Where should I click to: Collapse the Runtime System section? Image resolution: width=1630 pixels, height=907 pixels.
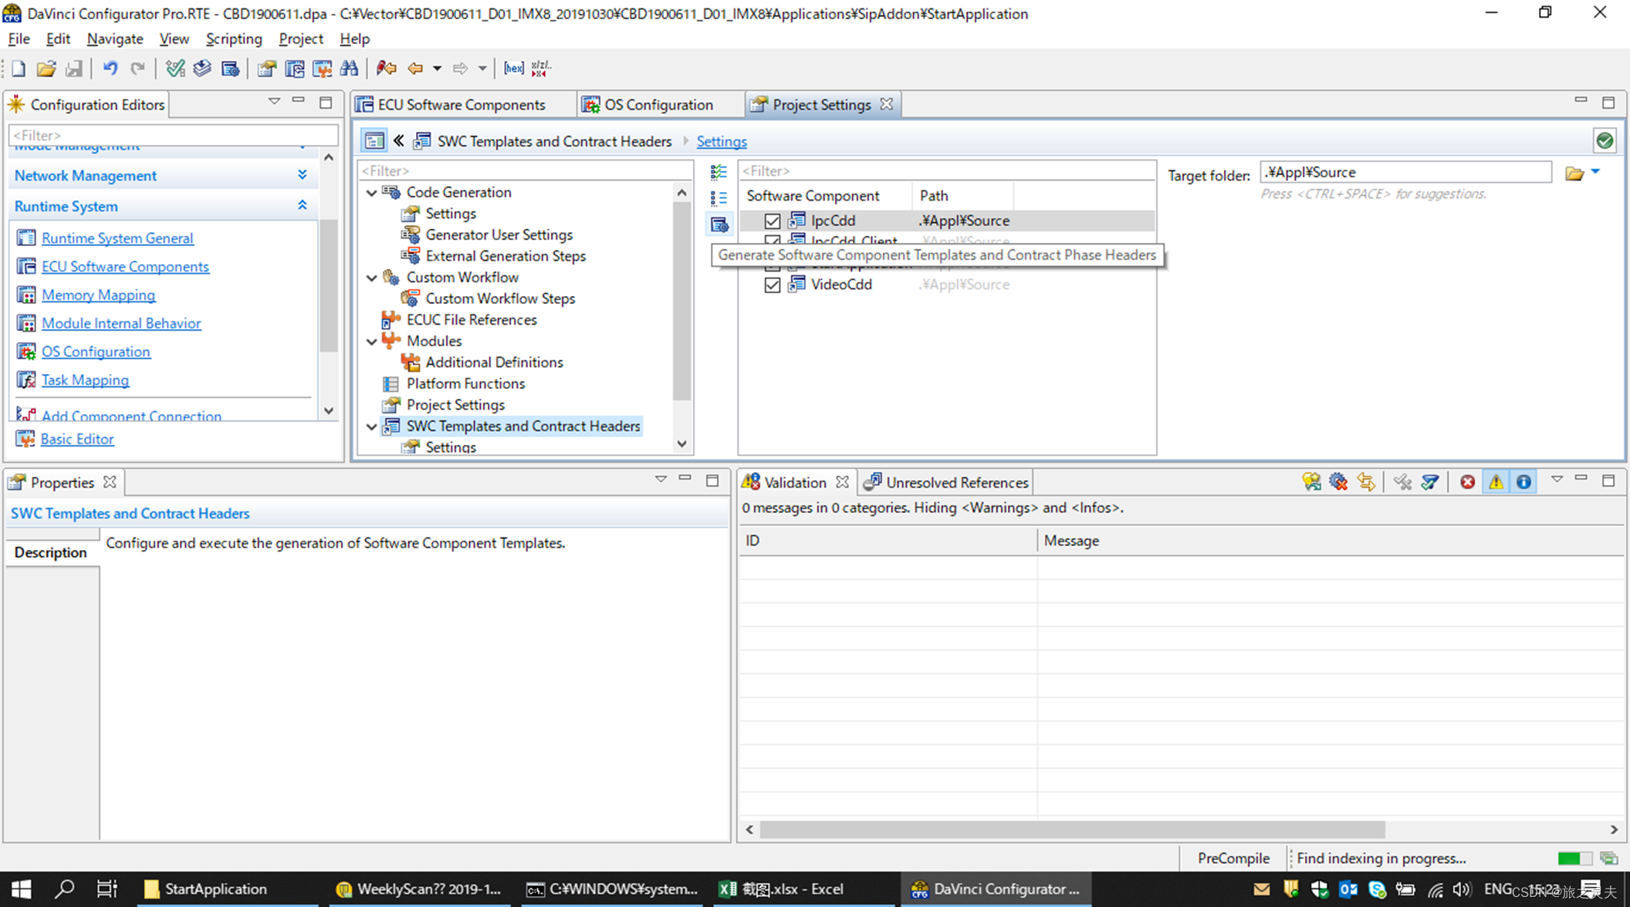302,206
